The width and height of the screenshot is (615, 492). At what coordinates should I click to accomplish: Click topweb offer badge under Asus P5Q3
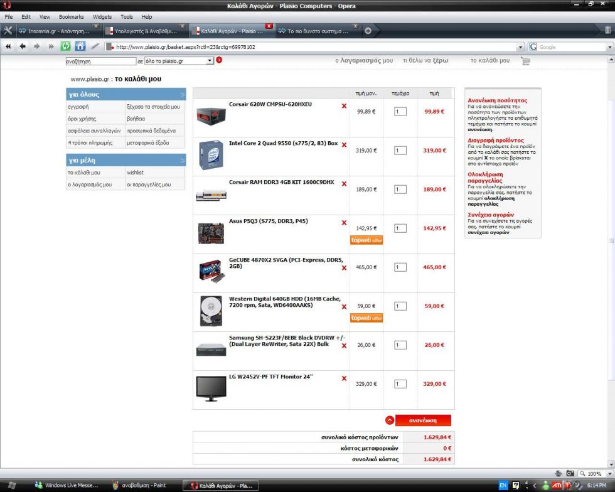[x=366, y=240]
